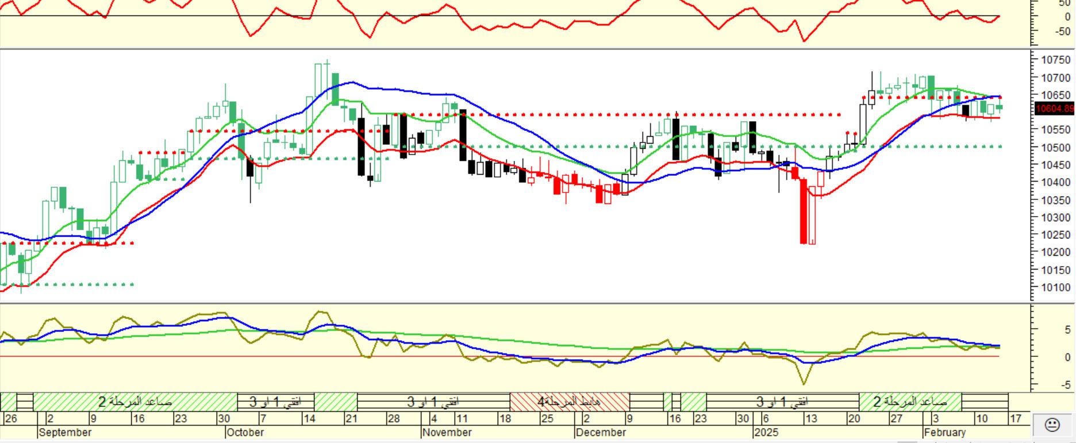Image resolution: width=1076 pixels, height=443 pixels.
Task: Select the late-January صاعد المرحلة 2 stage segment
Action: (x=910, y=402)
